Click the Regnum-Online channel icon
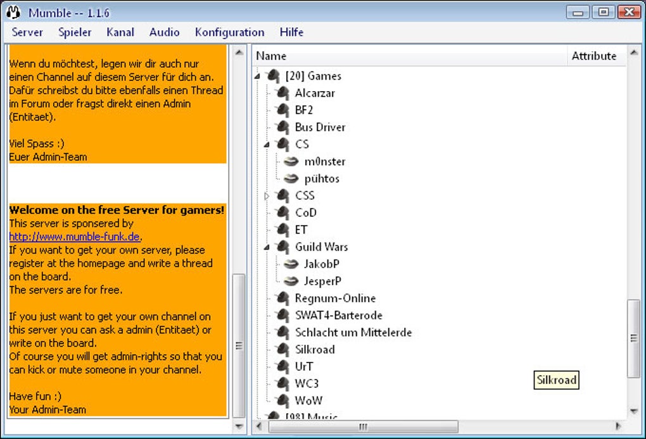646x439 pixels. pyautogui.click(x=282, y=298)
